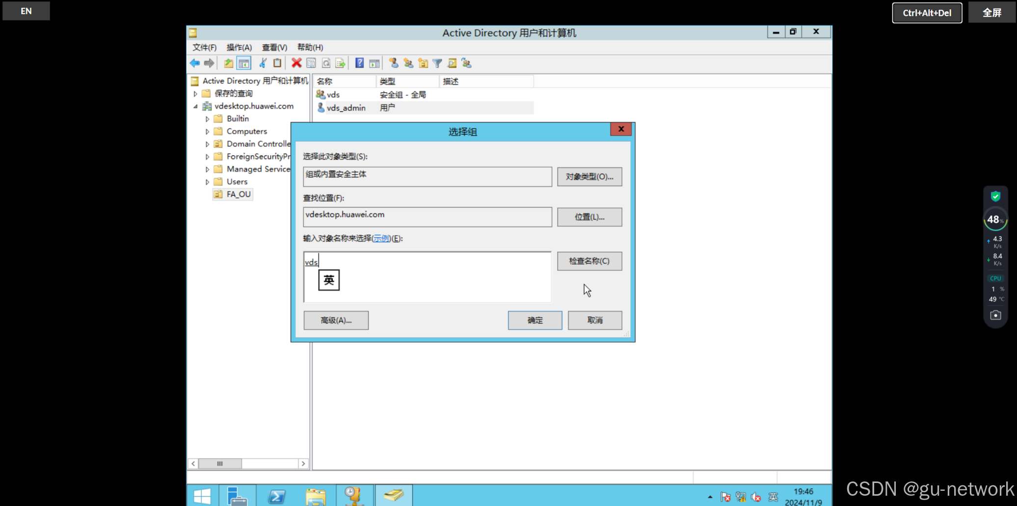
Task: Open Server Manager from the taskbar
Action: (x=238, y=496)
